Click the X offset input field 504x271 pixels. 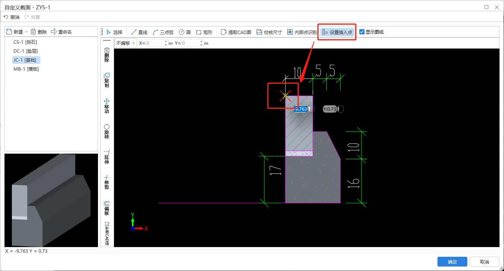tap(155, 43)
